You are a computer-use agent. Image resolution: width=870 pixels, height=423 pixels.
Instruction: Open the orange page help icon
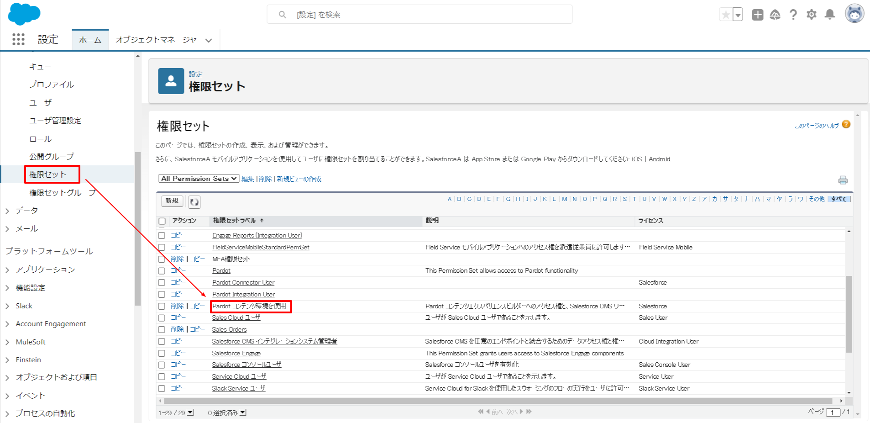[x=846, y=124]
